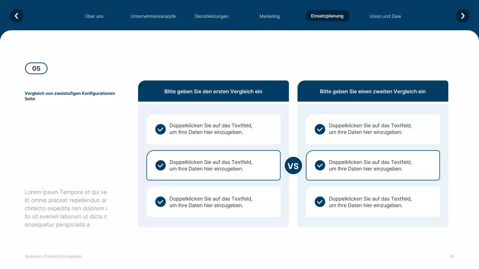Image resolution: width=479 pixels, height=269 pixels.
Task: Select the highlighted Einsatzplanung tab
Action: coord(327,16)
